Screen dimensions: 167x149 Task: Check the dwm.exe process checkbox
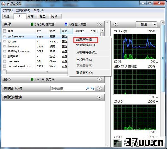(x=4, y=46)
